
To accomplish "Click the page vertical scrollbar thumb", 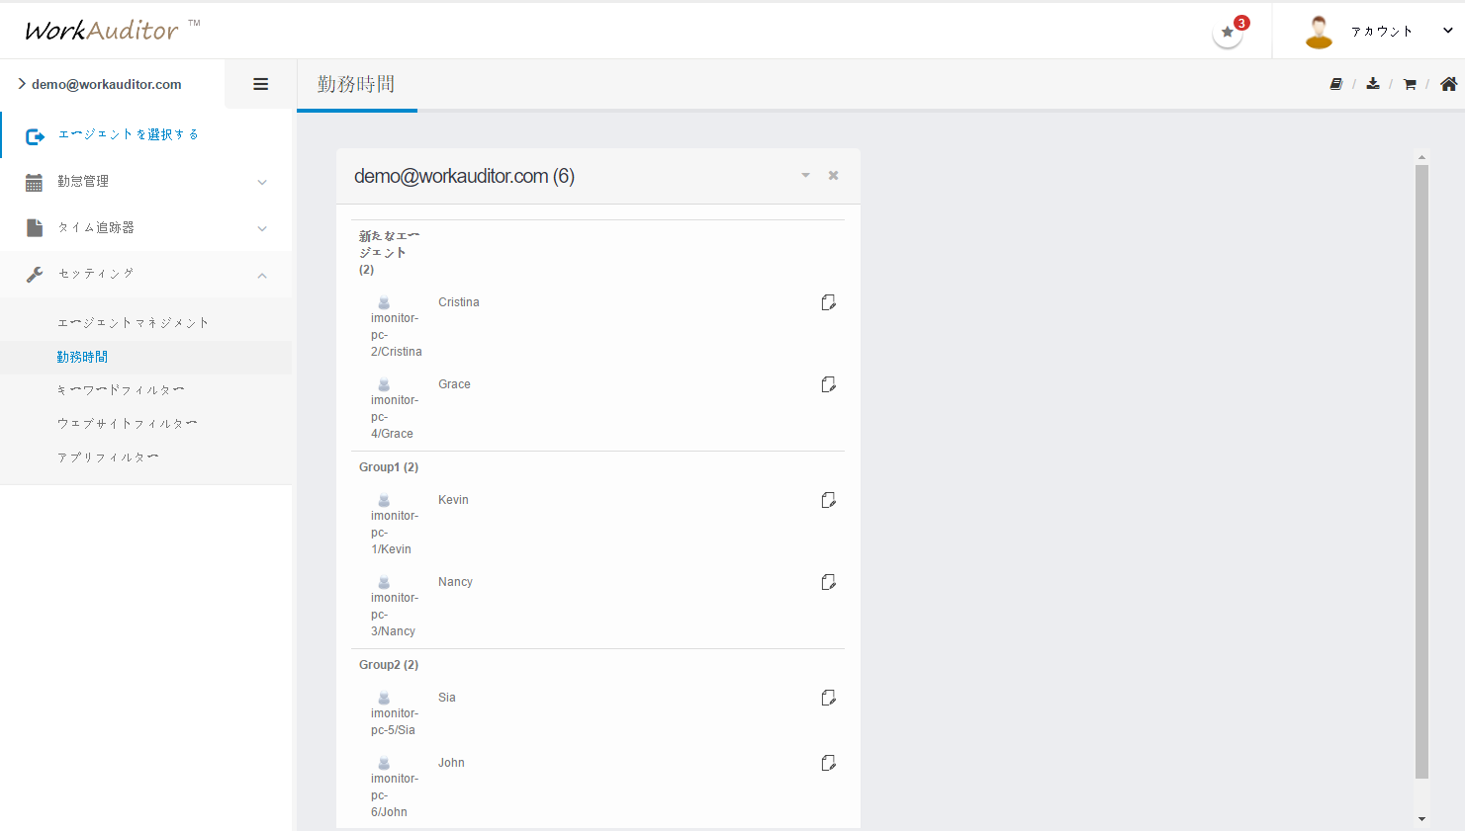I will click(1421, 471).
